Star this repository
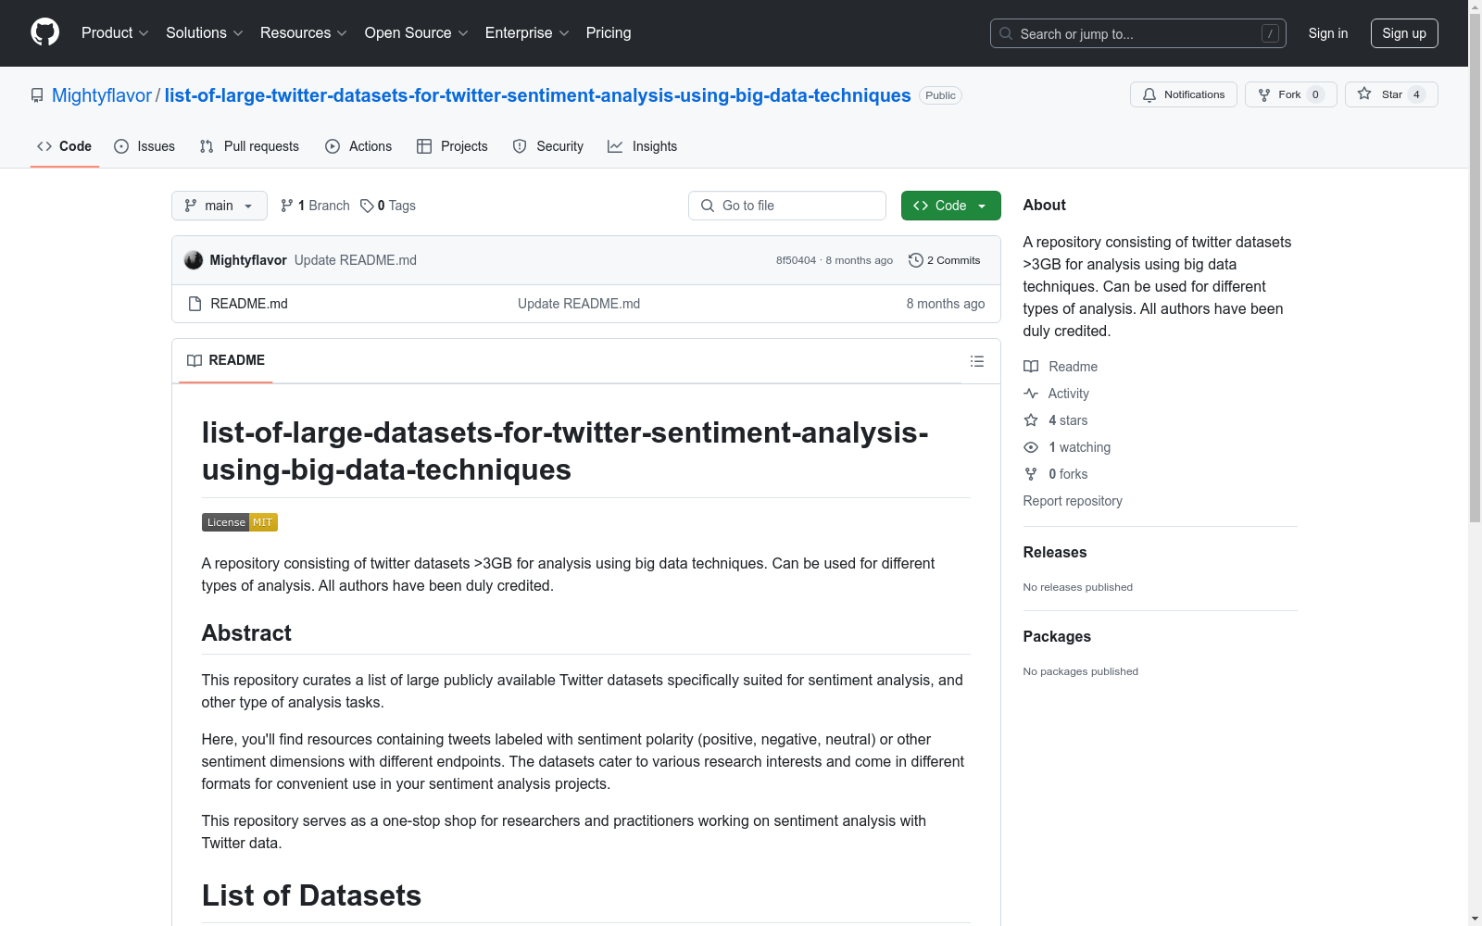 [1390, 94]
